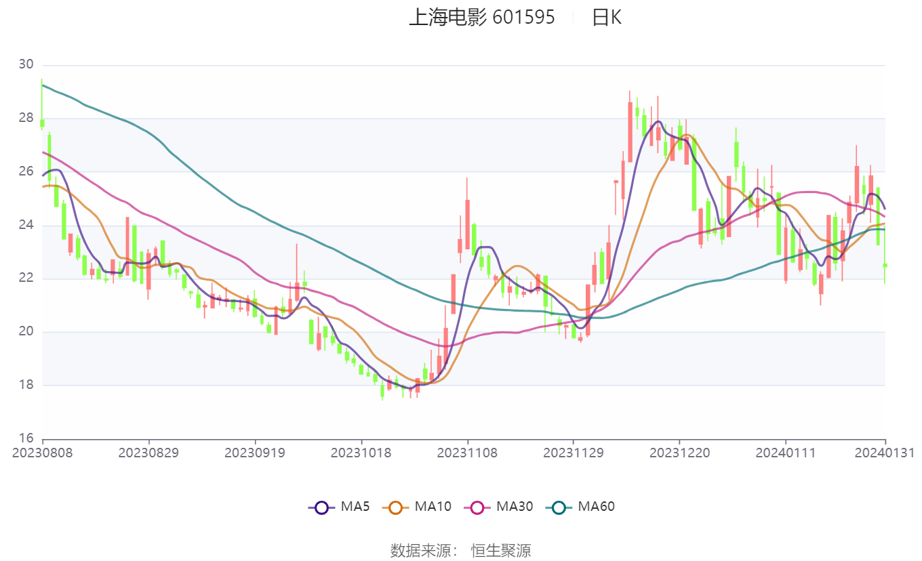This screenshot has width=922, height=561.
Task: Click the 日K label in title
Action: [606, 18]
